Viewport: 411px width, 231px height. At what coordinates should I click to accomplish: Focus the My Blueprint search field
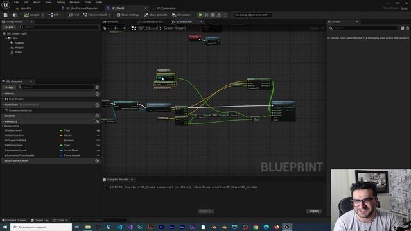56,87
